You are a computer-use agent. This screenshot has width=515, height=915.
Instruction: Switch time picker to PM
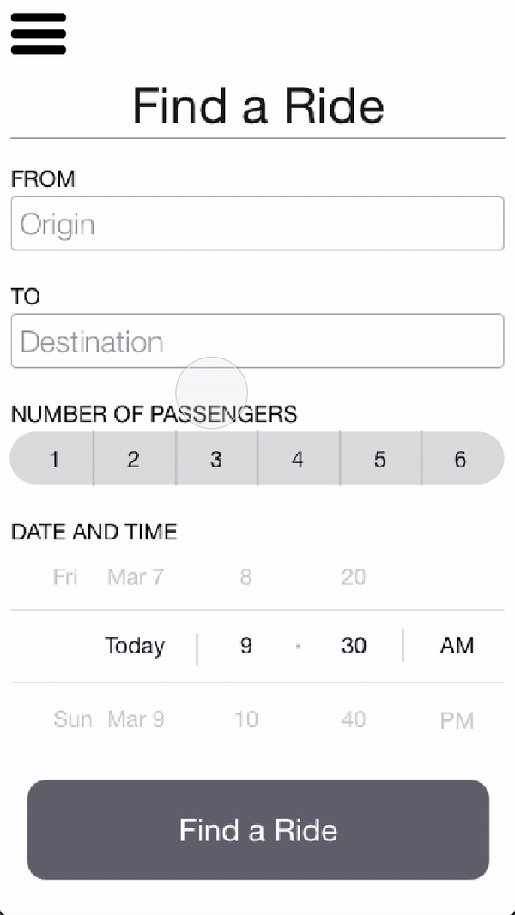point(457,720)
